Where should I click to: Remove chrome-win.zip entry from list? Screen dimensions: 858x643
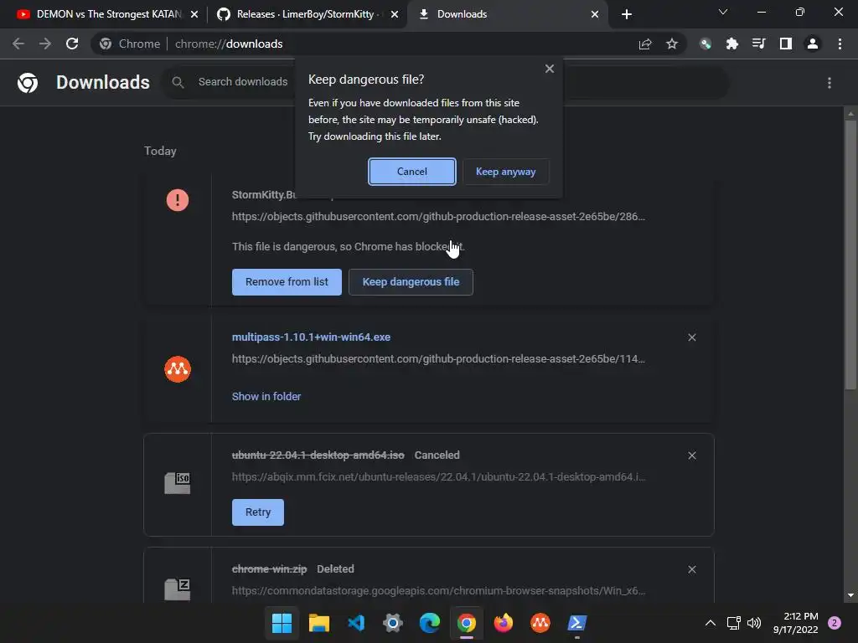point(691,569)
